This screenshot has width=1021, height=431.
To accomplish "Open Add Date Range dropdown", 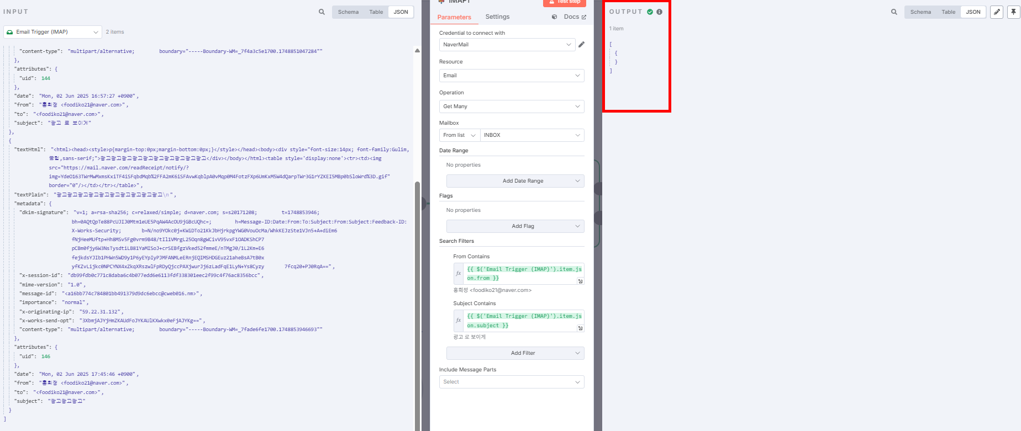I will pyautogui.click(x=515, y=181).
